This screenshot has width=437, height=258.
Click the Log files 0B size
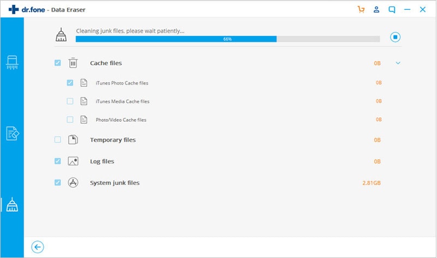point(377,161)
